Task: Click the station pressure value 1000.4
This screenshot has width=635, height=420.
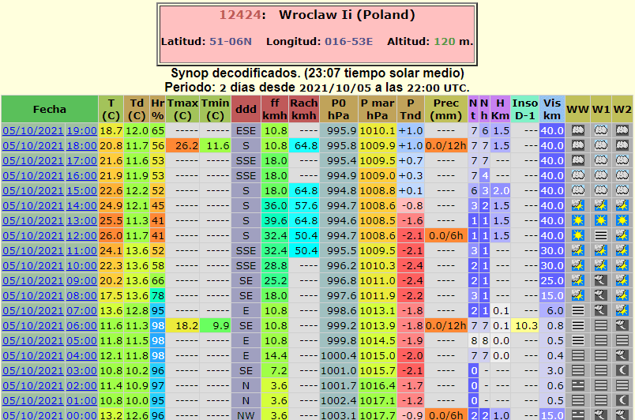Action: pos(339,355)
